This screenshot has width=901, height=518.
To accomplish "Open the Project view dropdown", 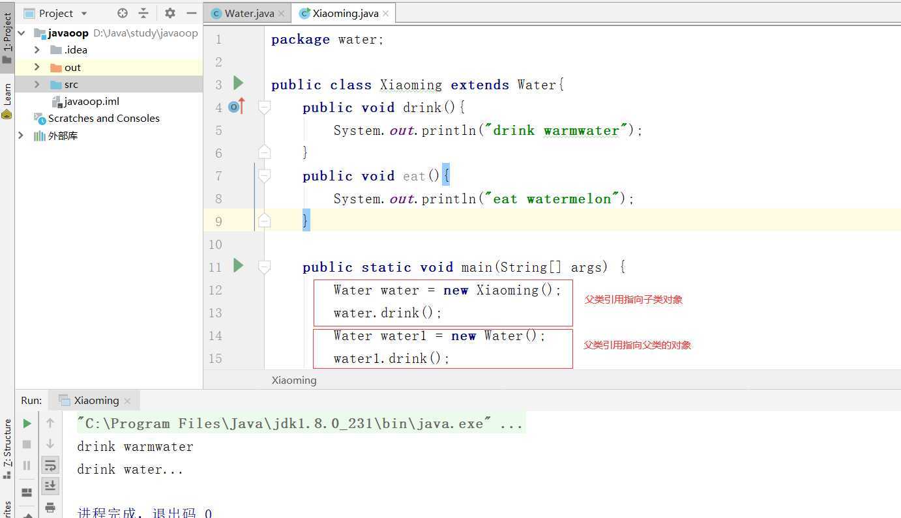I will coord(84,14).
